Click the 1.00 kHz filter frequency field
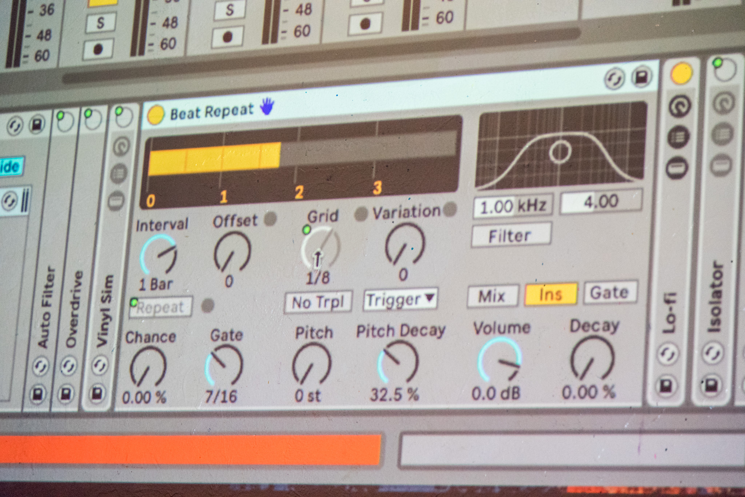The image size is (745, 497). [x=513, y=206]
